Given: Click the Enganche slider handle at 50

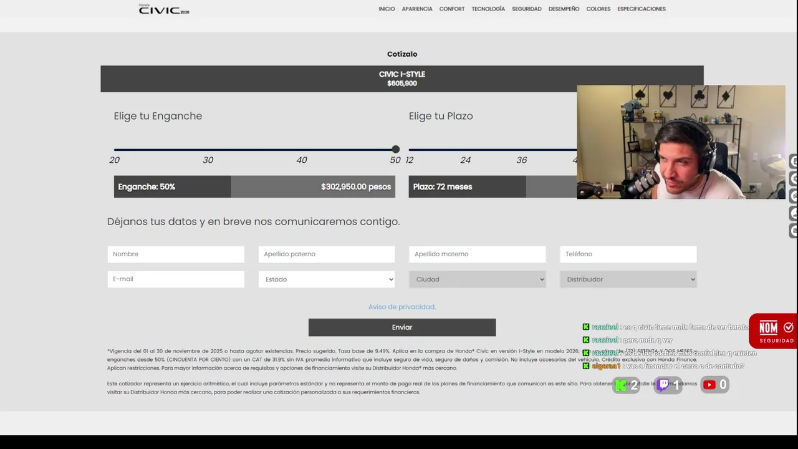Looking at the screenshot, I should [x=395, y=149].
